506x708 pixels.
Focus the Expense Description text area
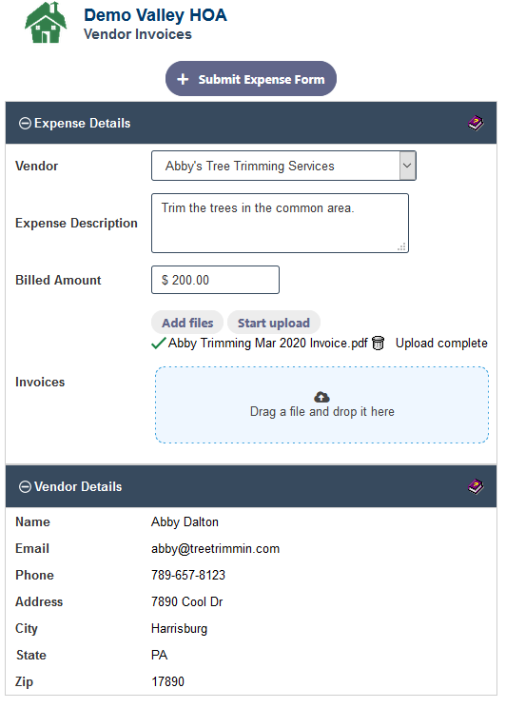point(280,223)
